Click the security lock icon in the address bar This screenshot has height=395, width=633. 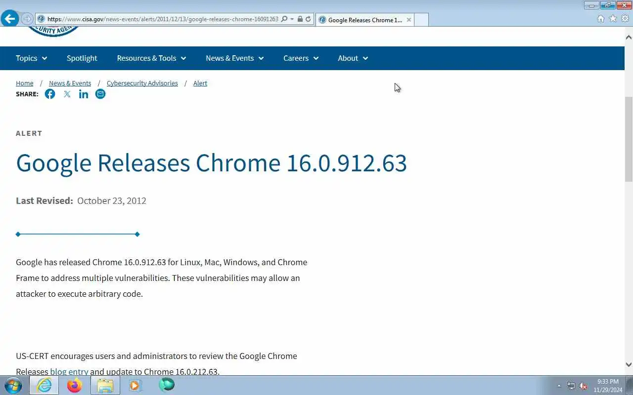tap(300, 19)
